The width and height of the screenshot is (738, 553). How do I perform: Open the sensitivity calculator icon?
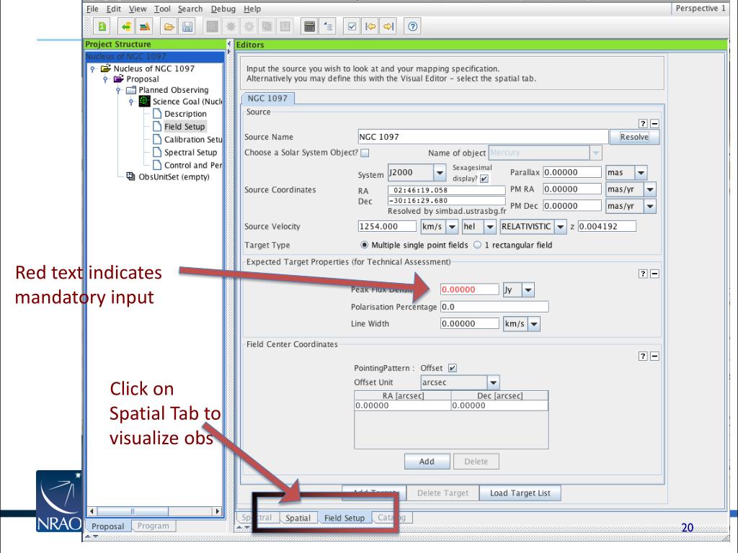309,27
